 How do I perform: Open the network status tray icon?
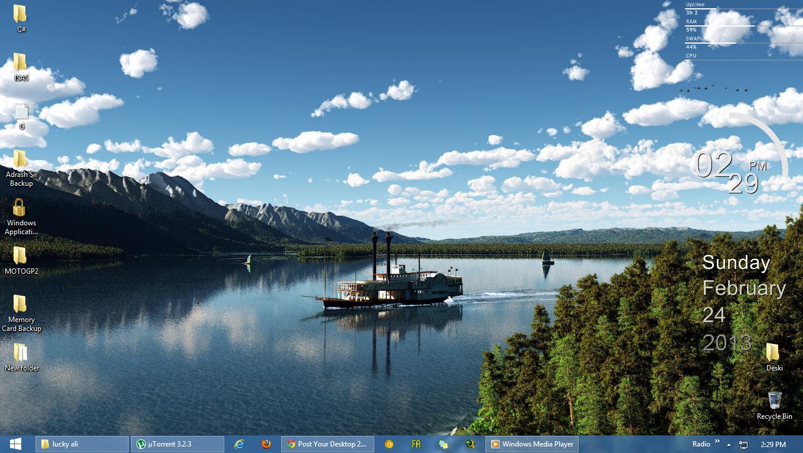point(744,444)
